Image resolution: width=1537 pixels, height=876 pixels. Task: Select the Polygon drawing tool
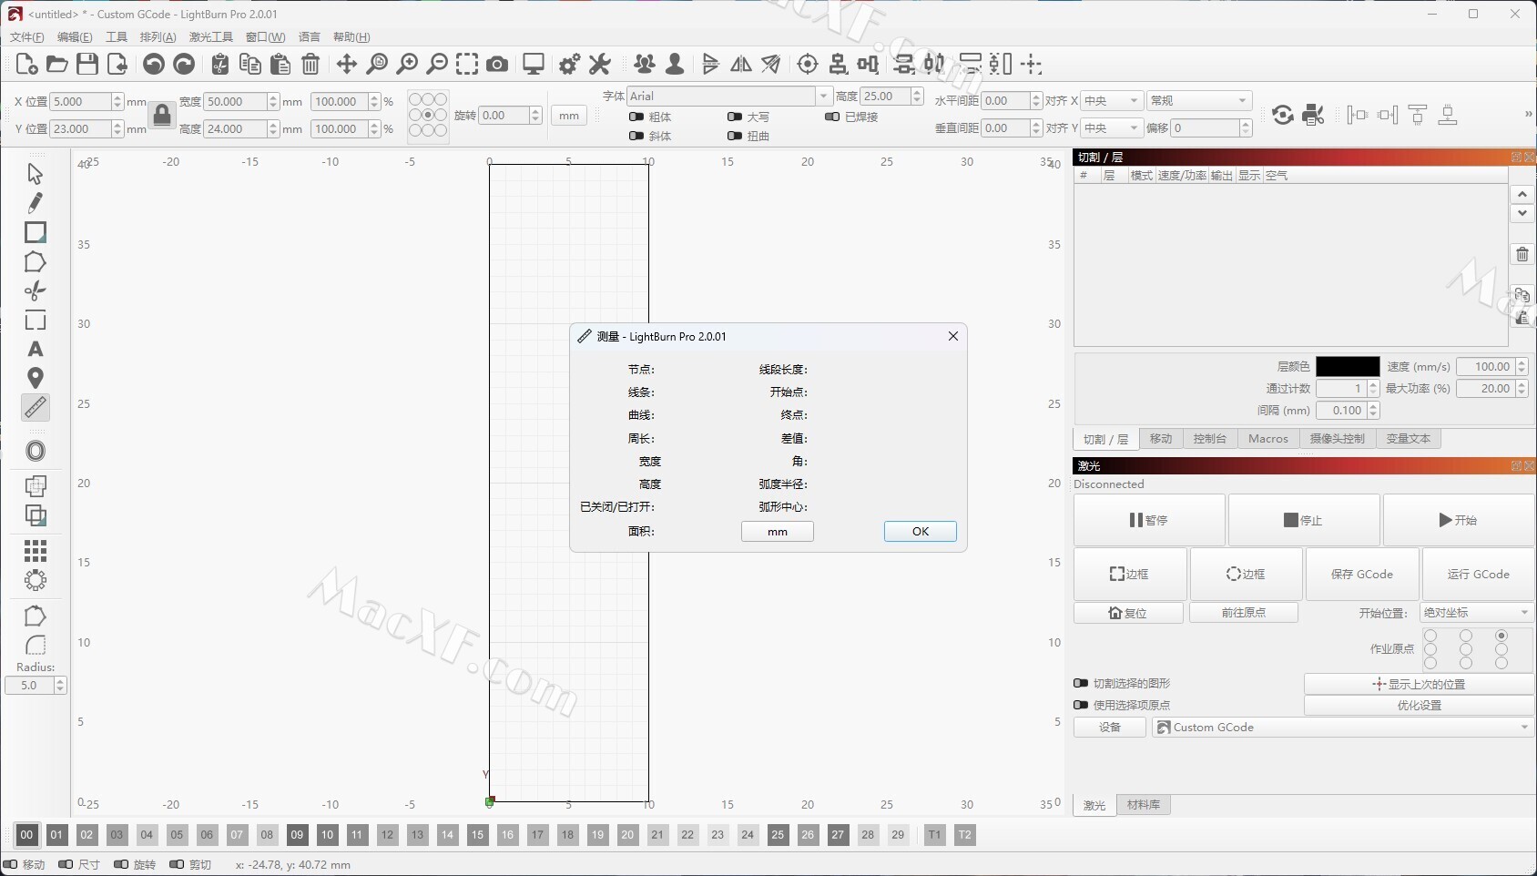(x=36, y=262)
